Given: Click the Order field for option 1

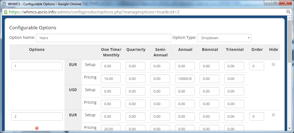Looking at the screenshot, I should [x=256, y=66].
